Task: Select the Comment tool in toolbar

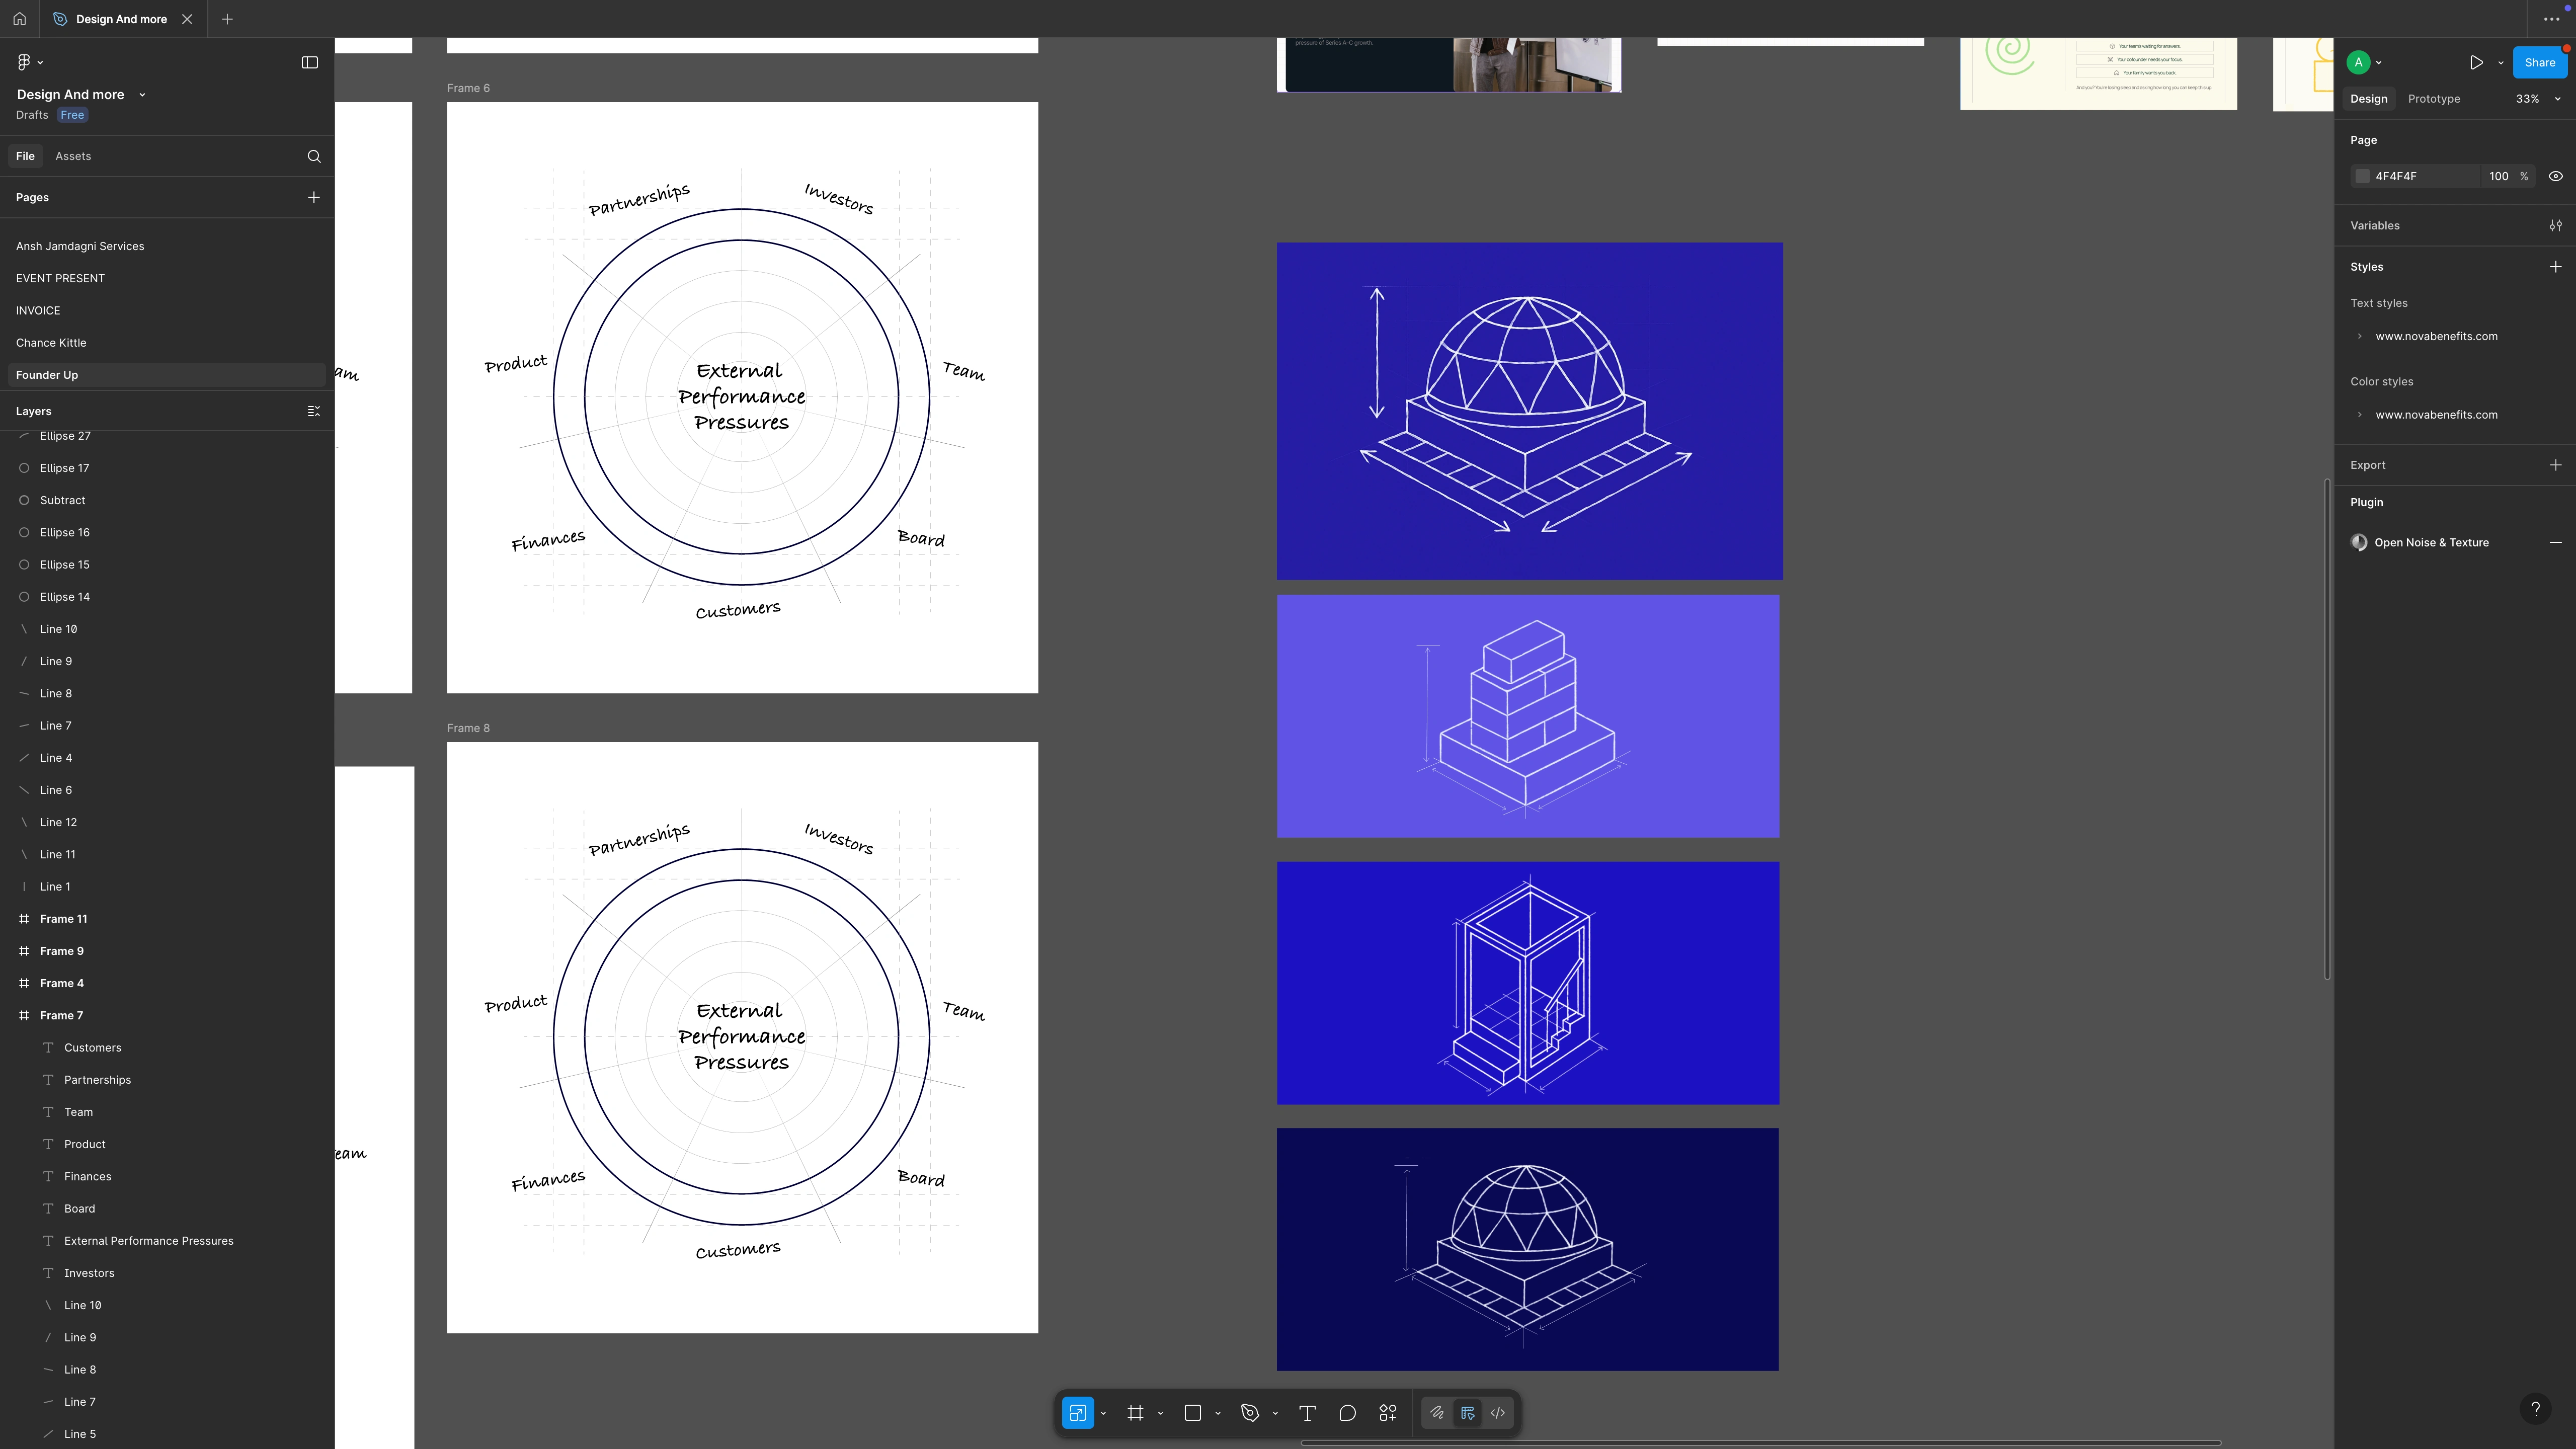Action: [1347, 1413]
